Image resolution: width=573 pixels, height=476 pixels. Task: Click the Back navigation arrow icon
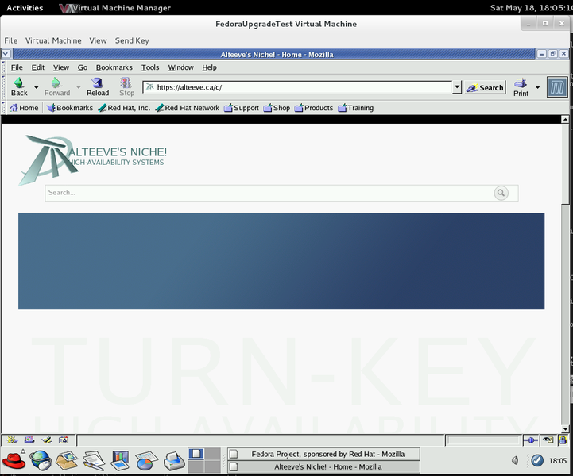point(19,83)
